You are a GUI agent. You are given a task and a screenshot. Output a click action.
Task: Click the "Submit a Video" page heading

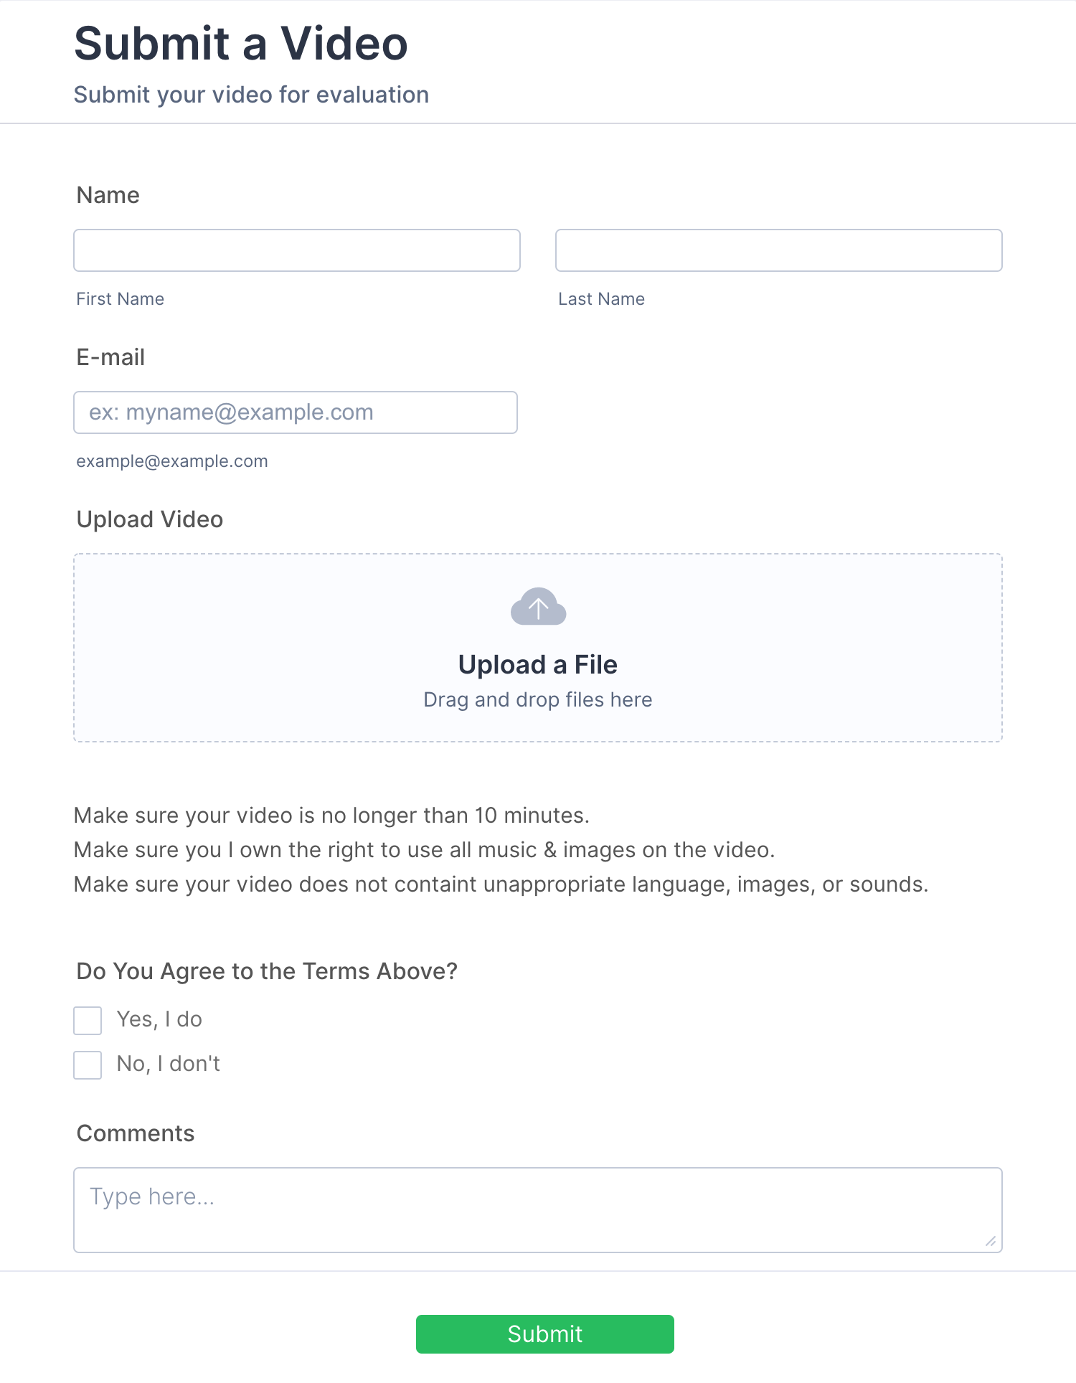(241, 44)
